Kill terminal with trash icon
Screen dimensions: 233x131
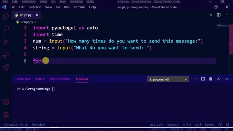(210, 79)
